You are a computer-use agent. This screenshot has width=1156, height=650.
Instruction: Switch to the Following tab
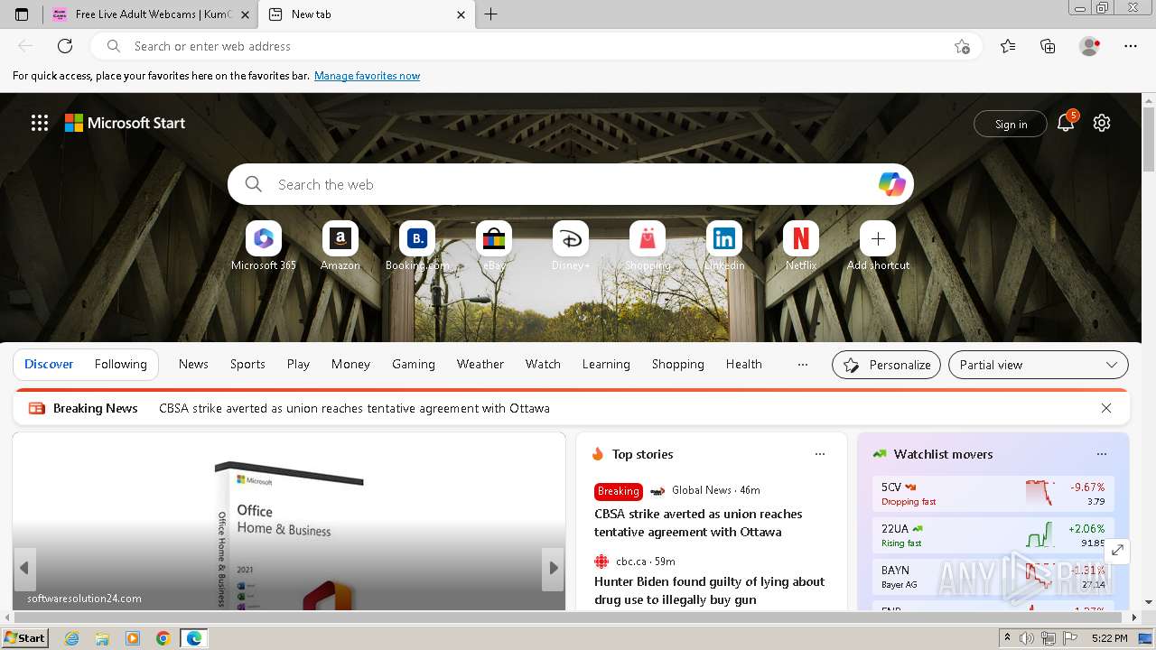(x=121, y=364)
